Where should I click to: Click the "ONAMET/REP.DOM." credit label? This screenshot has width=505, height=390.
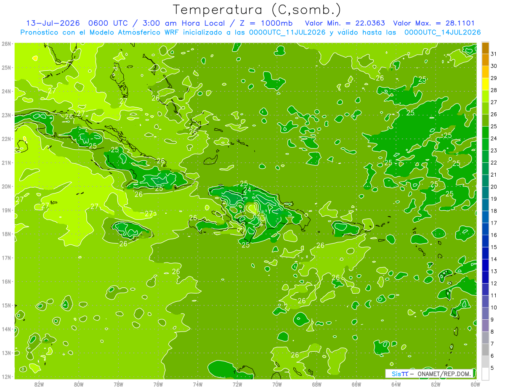[445, 374]
